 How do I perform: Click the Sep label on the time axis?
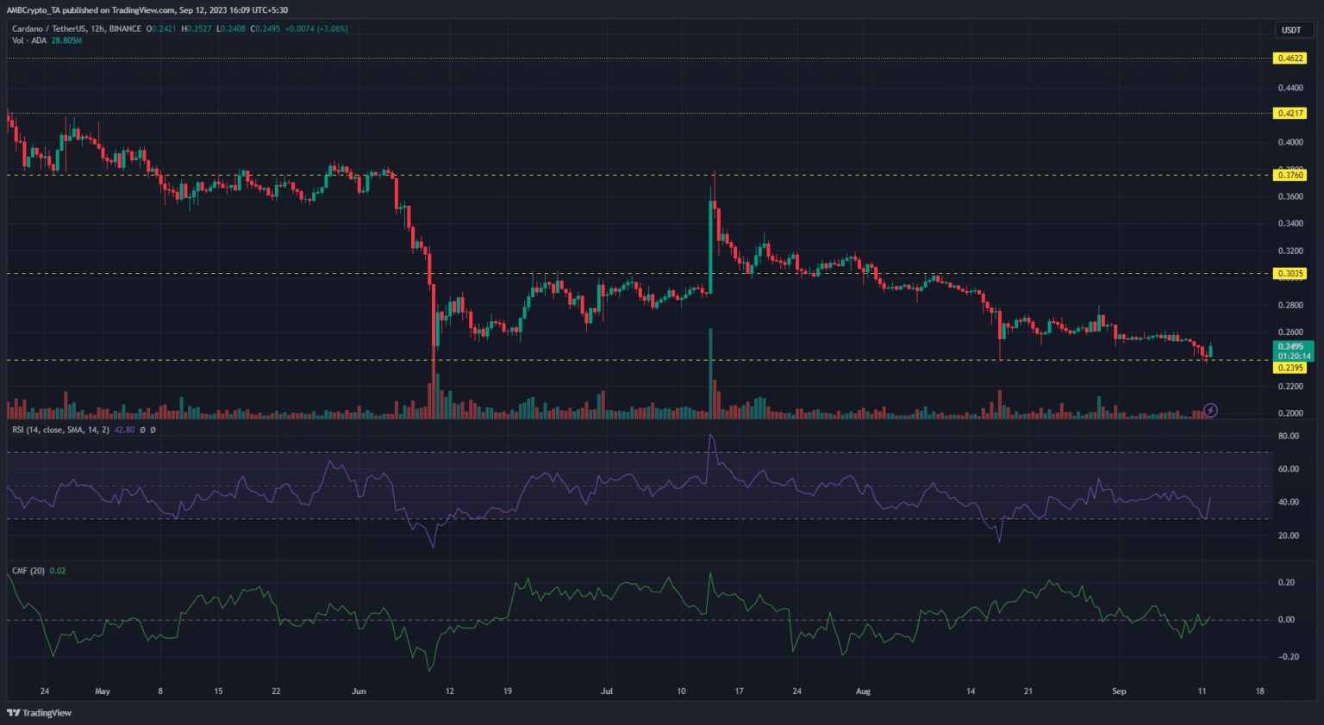click(1119, 691)
